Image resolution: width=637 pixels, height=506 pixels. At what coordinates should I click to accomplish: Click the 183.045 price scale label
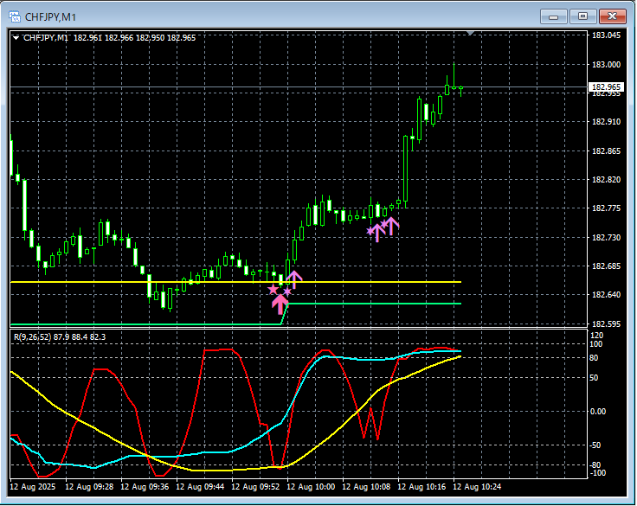(x=606, y=35)
